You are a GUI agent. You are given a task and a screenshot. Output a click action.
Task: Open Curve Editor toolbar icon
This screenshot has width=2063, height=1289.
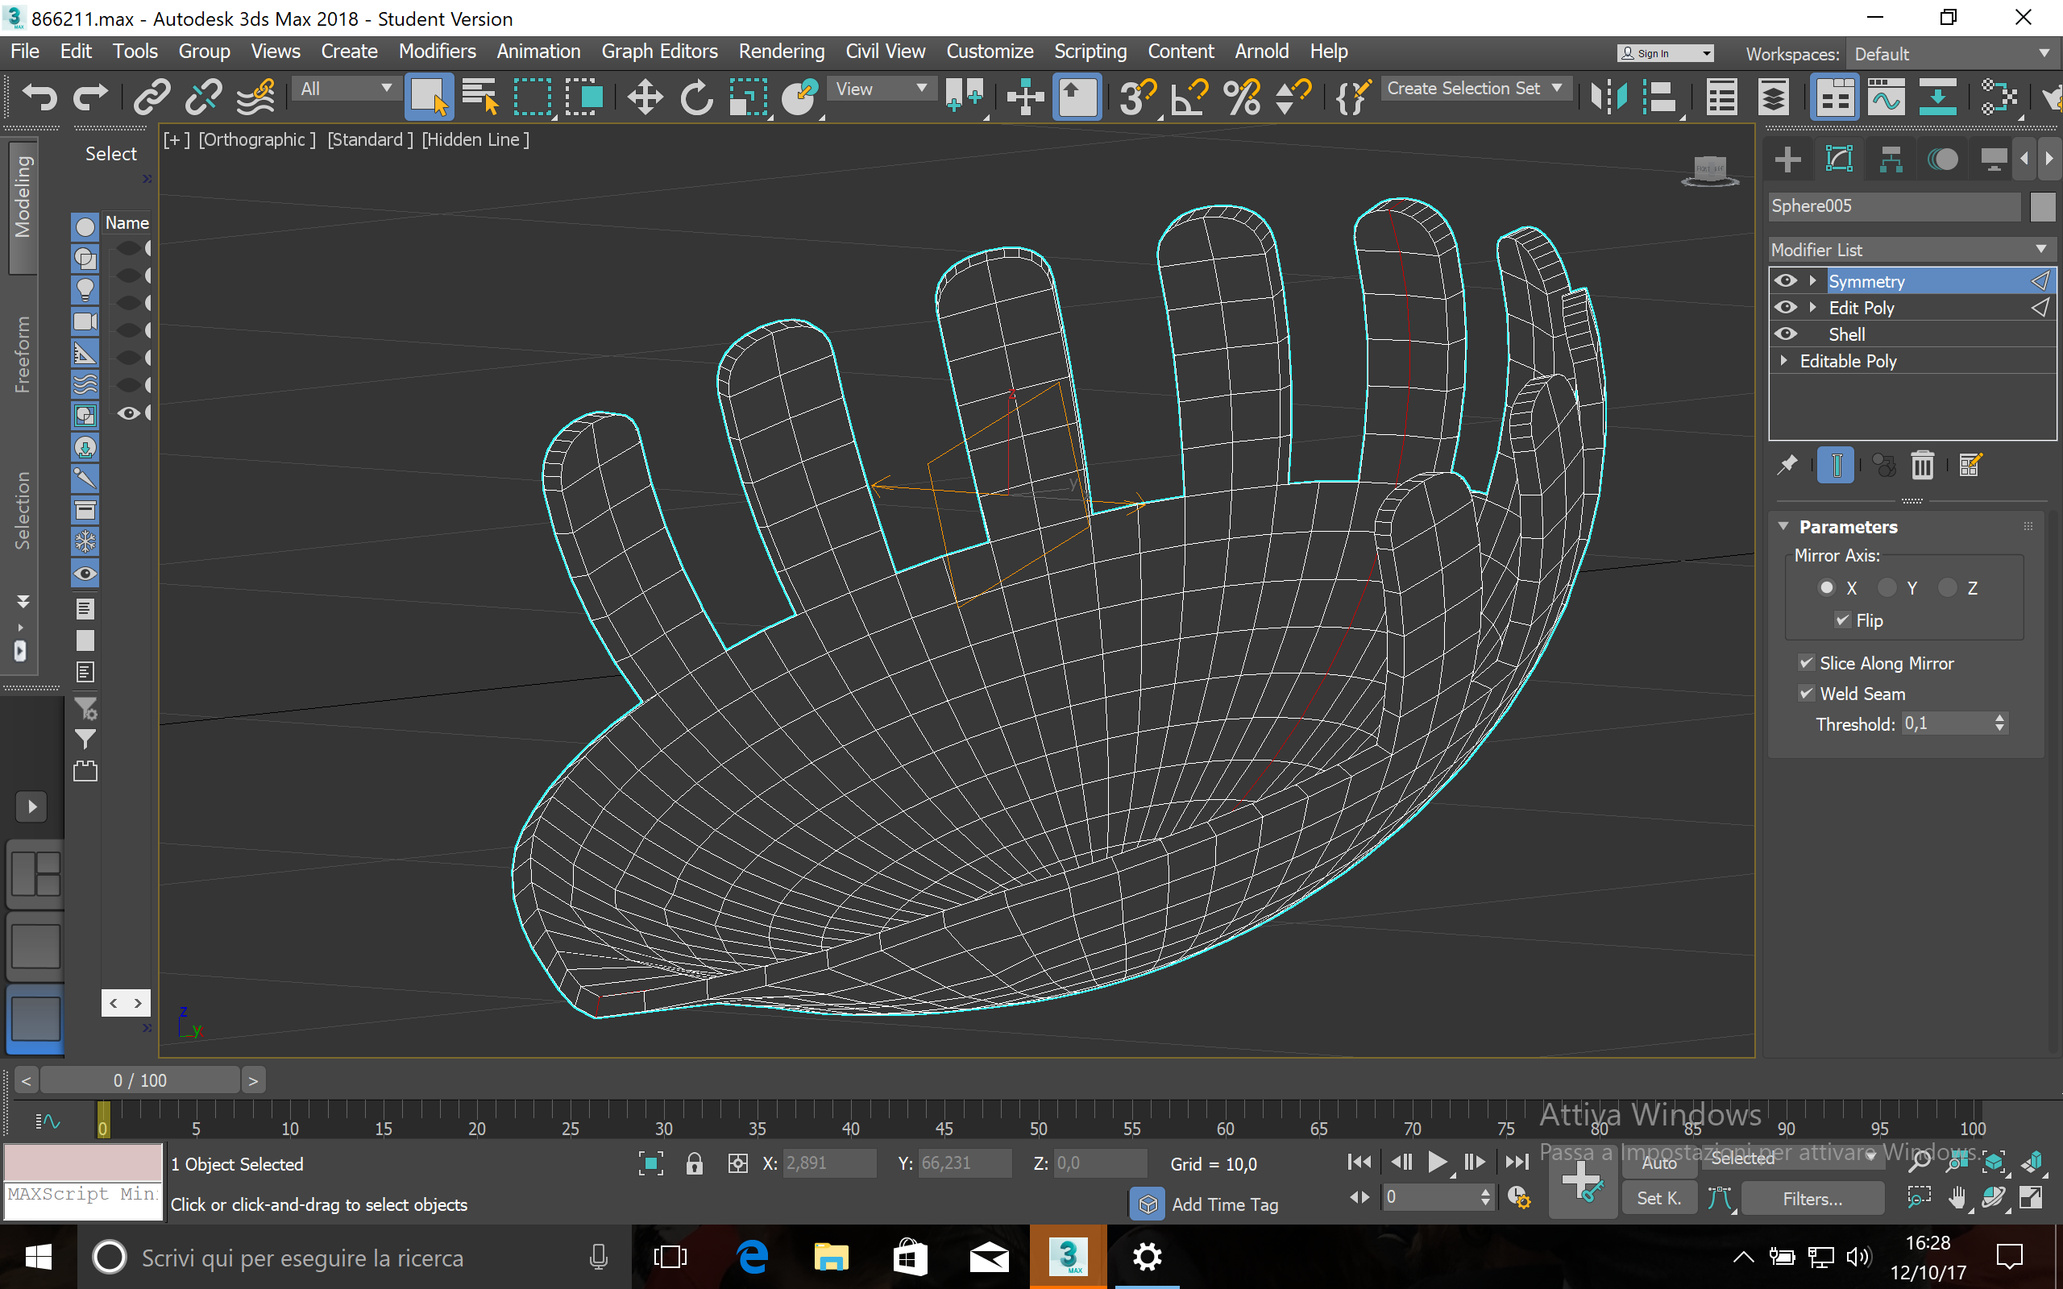1886,97
